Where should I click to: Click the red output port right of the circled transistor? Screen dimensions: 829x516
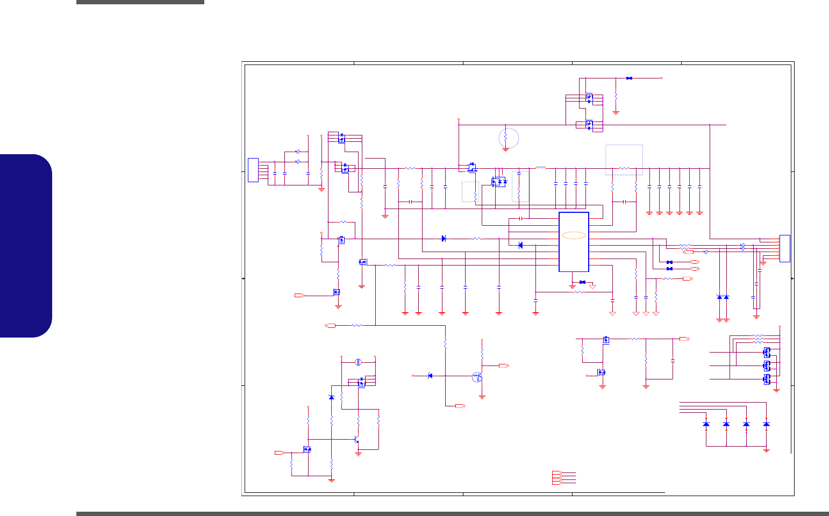504,365
